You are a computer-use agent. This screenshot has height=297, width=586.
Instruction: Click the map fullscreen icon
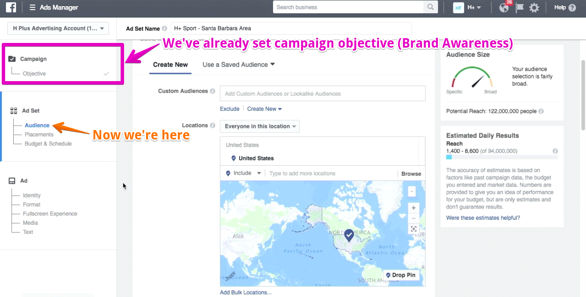413,229
